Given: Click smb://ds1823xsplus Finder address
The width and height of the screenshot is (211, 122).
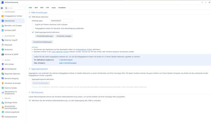Looking at the screenshot, I should [68, 63].
